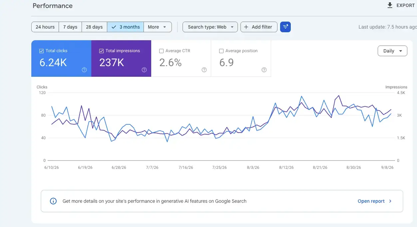417x227 pixels.
Task: Click the plus icon beside Add filter
Action: click(x=246, y=27)
